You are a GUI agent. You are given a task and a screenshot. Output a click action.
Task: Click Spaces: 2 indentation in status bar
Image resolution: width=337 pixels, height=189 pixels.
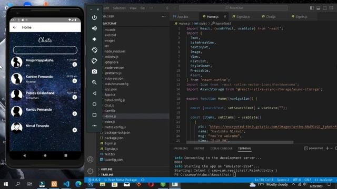[283, 180]
